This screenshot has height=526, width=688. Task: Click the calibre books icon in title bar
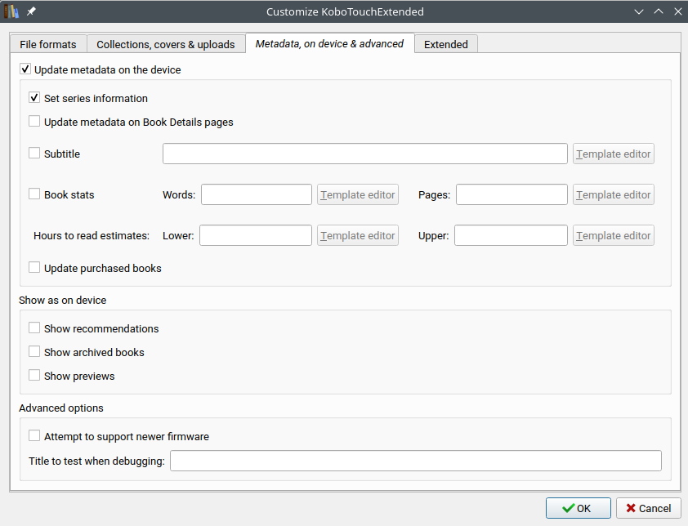[x=11, y=11]
